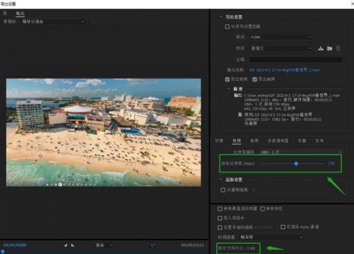Image resolution: width=354 pixels, height=254 pixels.
Task: Switch to the 源 tab
Action: click(5, 13)
